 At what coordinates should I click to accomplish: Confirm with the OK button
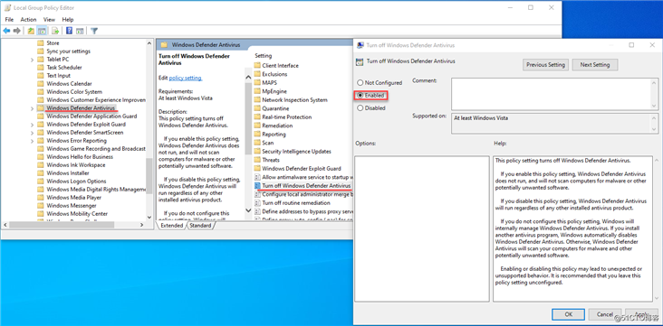click(x=568, y=314)
